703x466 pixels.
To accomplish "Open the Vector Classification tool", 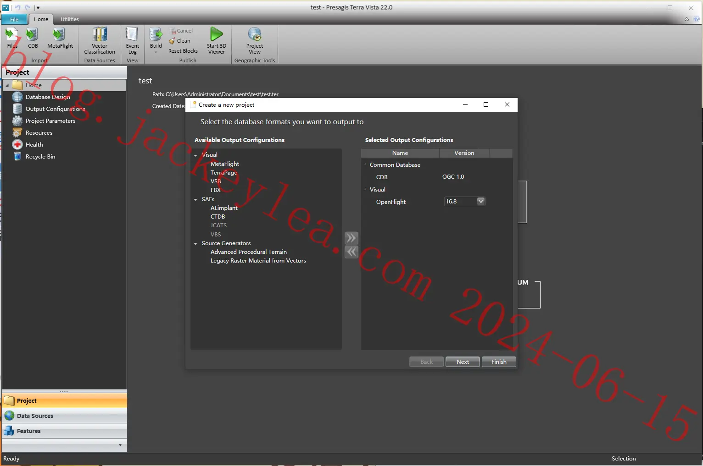I will (100, 41).
